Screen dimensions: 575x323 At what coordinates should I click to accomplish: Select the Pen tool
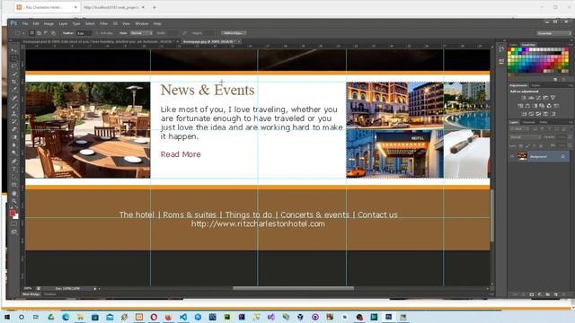tap(14, 161)
